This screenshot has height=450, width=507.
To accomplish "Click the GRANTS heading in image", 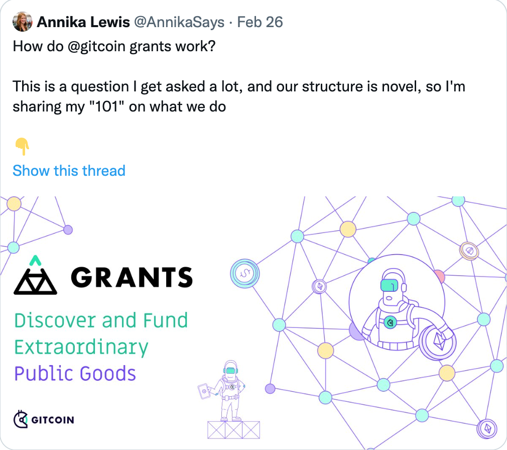I will [132, 277].
